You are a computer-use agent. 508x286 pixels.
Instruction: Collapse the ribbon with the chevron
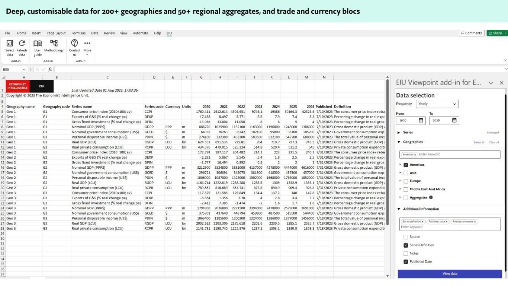[505, 60]
